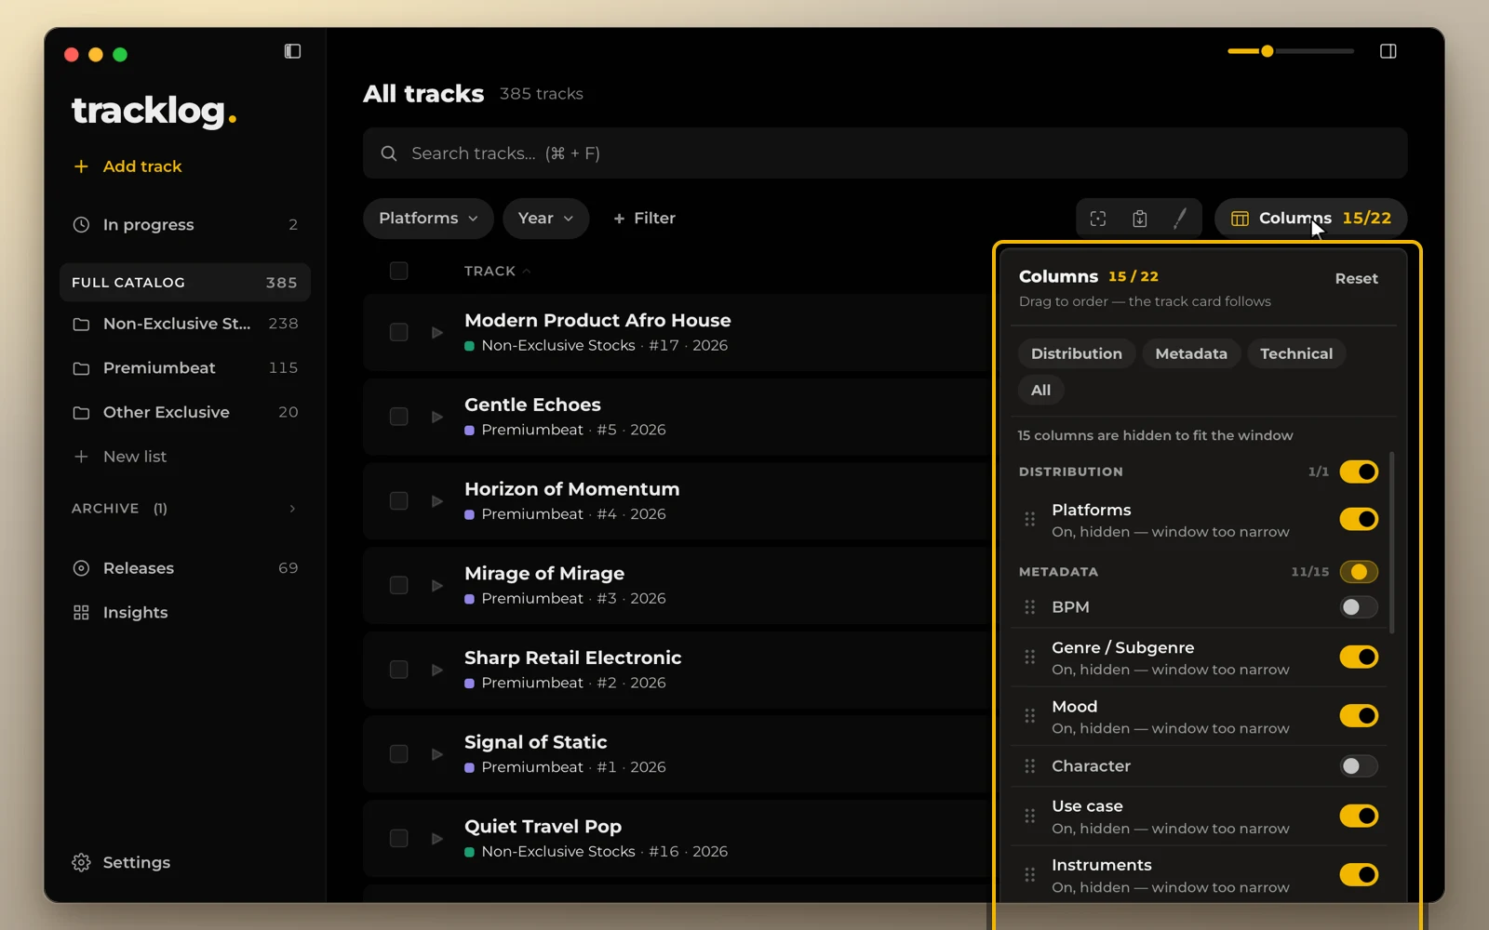Play the Modern Product Afro House track
1489x930 pixels.
[x=436, y=332]
